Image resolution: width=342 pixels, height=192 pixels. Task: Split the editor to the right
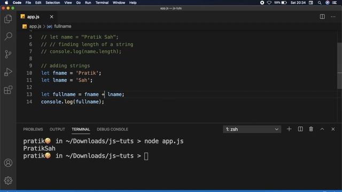pyautogui.click(x=322, y=17)
